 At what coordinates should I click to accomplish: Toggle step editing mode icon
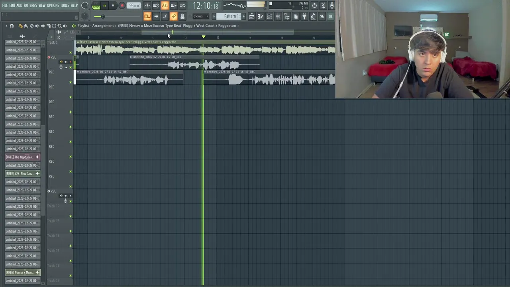pos(165,16)
